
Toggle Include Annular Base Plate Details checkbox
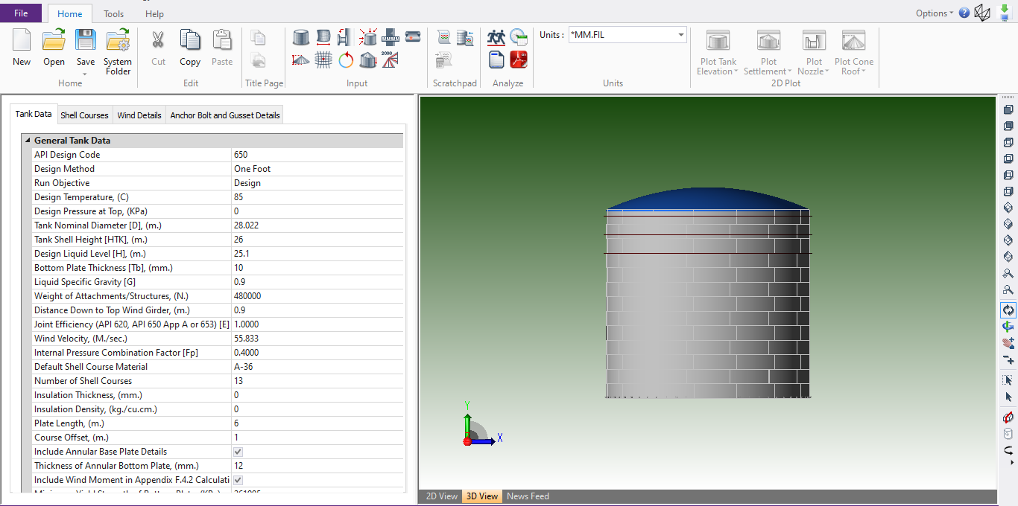click(x=238, y=452)
